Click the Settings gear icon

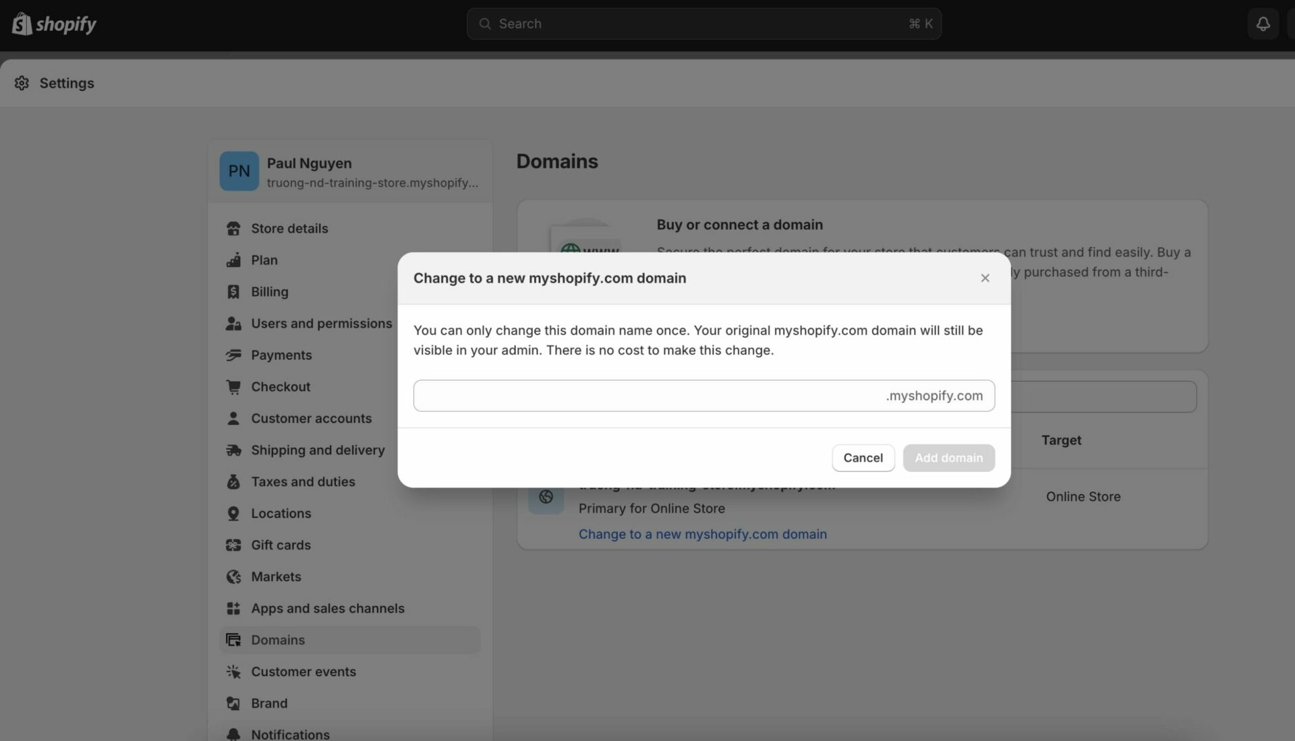pyautogui.click(x=22, y=83)
